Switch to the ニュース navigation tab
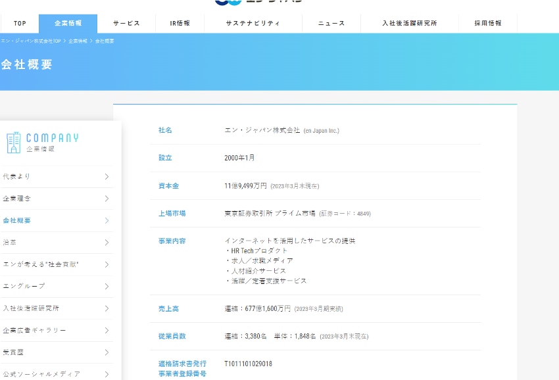This screenshot has width=559, height=380. tap(331, 24)
